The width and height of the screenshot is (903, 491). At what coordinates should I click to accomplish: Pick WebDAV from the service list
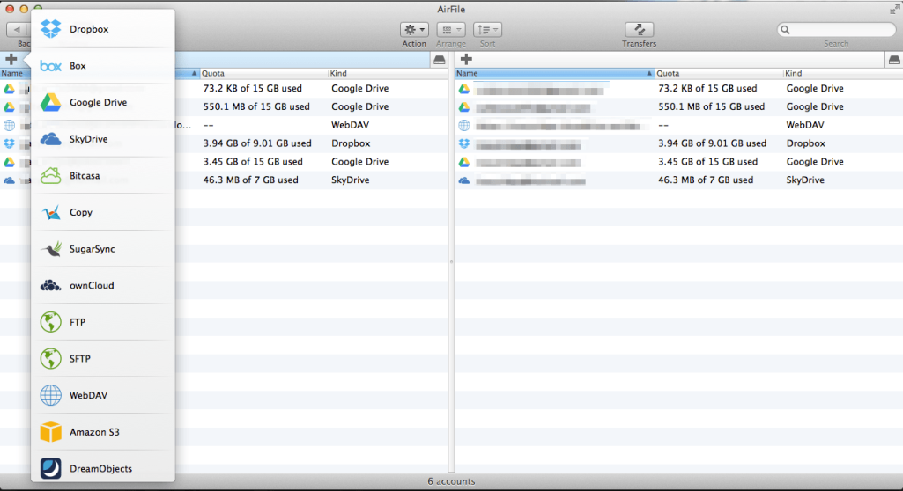coord(102,396)
